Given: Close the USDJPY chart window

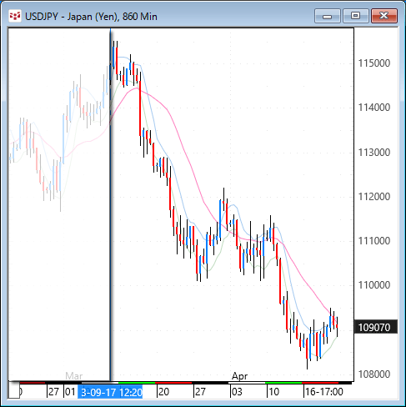Looking at the screenshot, I should [384, 16].
